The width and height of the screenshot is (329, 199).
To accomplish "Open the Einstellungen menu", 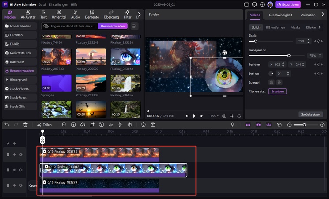I will [58, 4].
